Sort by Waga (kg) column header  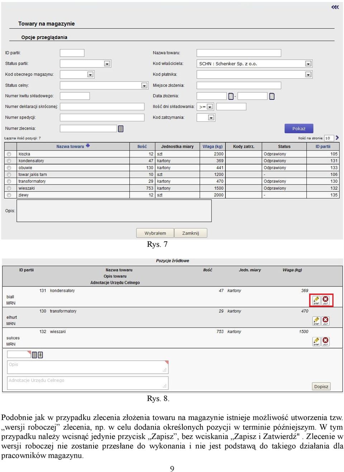pyautogui.click(x=212, y=146)
